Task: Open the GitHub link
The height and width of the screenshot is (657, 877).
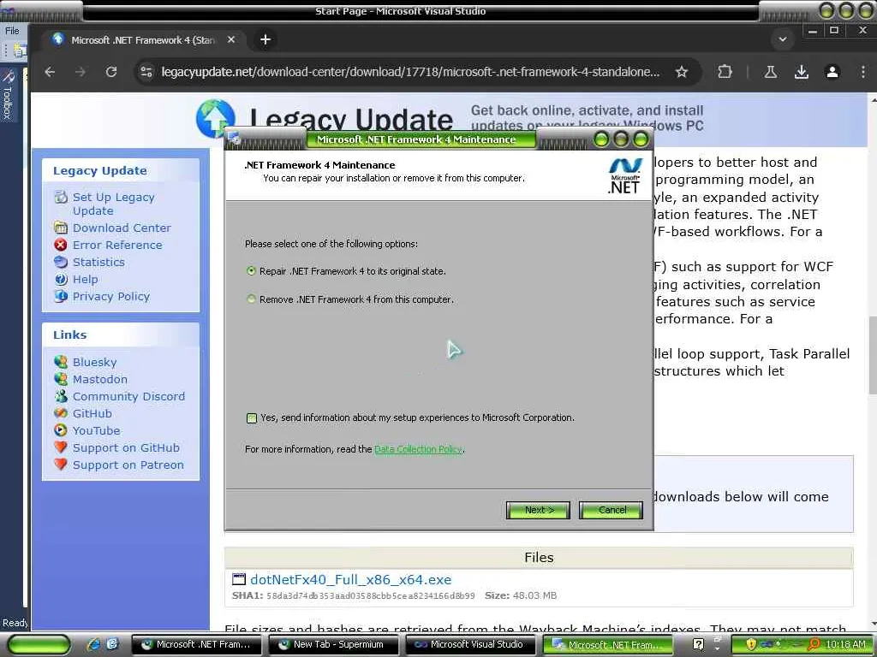Action: pyautogui.click(x=92, y=413)
